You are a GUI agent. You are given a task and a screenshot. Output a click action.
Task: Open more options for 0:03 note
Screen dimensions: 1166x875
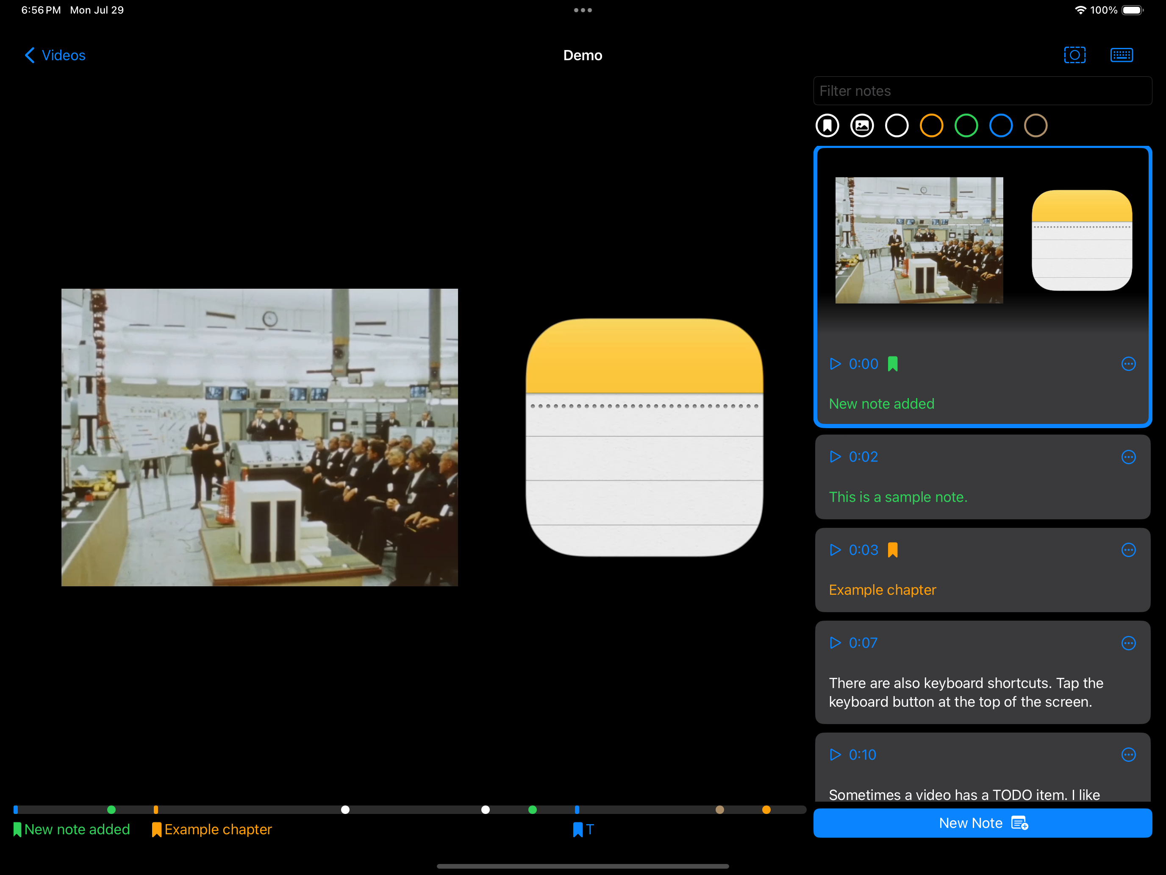click(x=1128, y=550)
